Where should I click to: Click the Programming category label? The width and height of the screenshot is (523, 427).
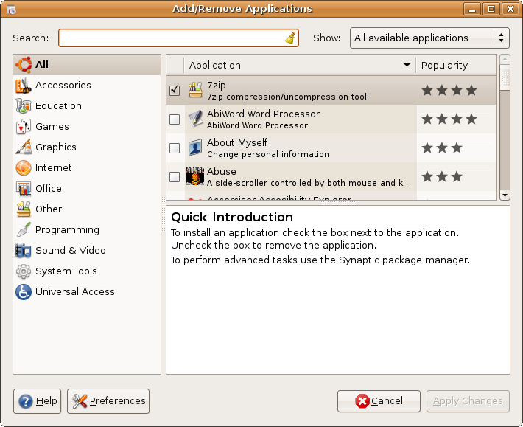click(67, 229)
